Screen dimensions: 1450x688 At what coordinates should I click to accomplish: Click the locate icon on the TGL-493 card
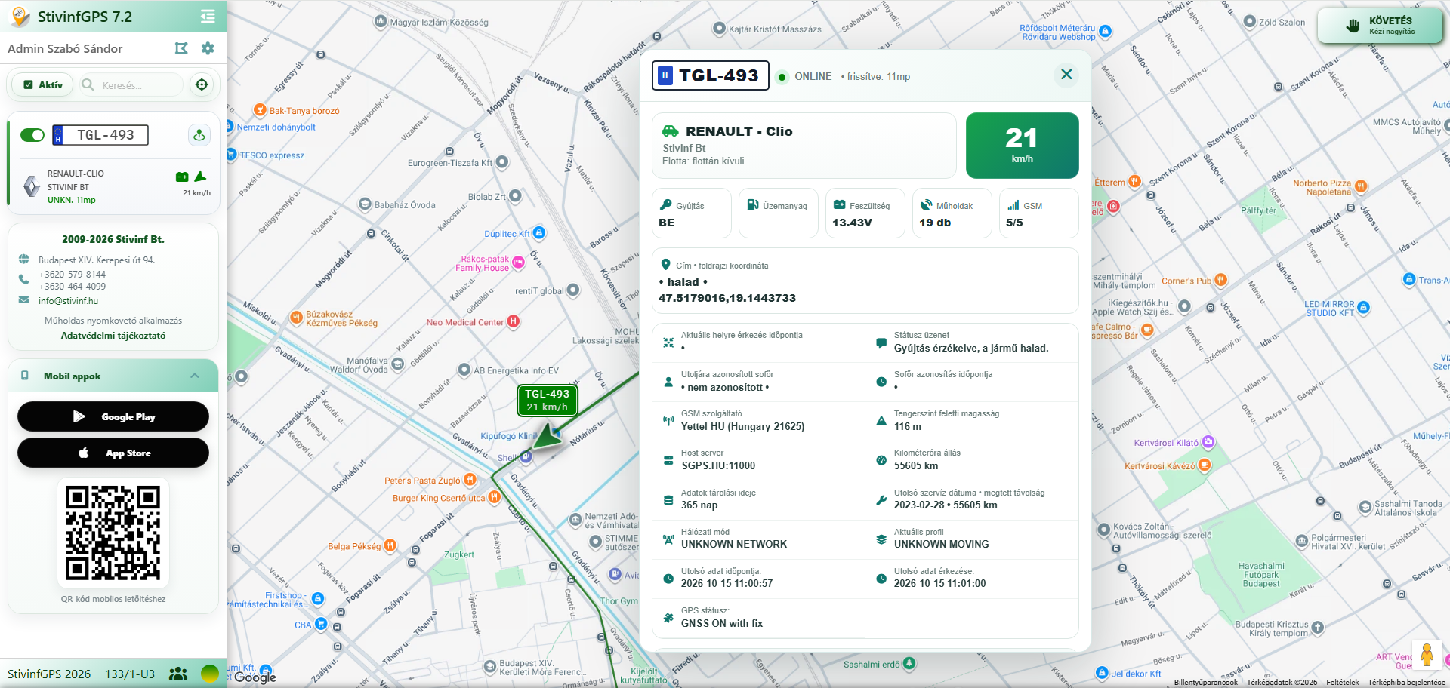199,135
